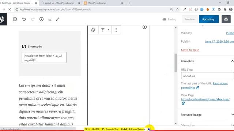
Task: Click the Preview button
Action: click(x=189, y=19)
